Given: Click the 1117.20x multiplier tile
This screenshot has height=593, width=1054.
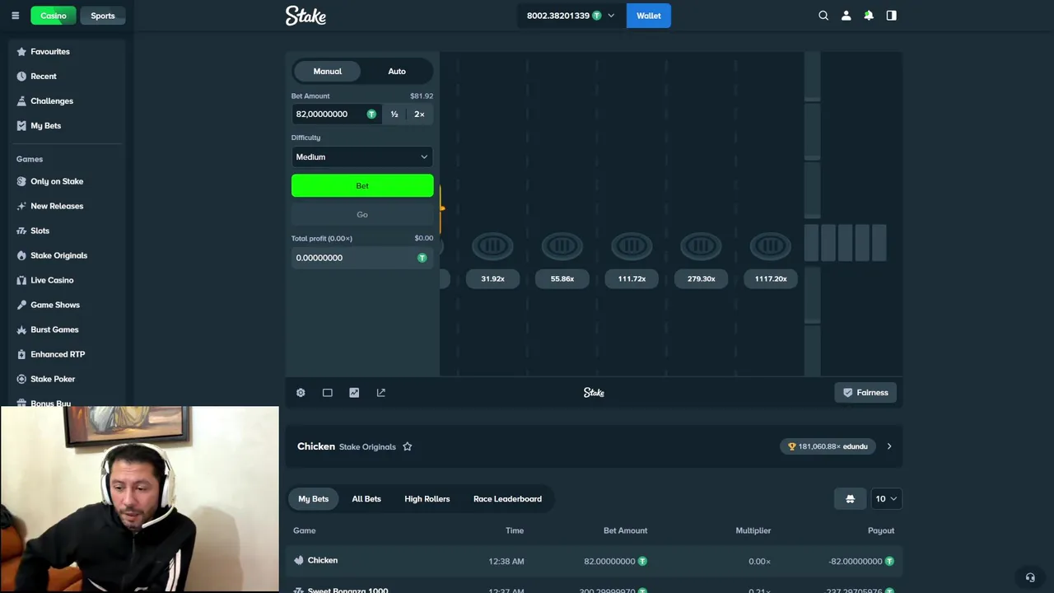Looking at the screenshot, I should coord(771,278).
